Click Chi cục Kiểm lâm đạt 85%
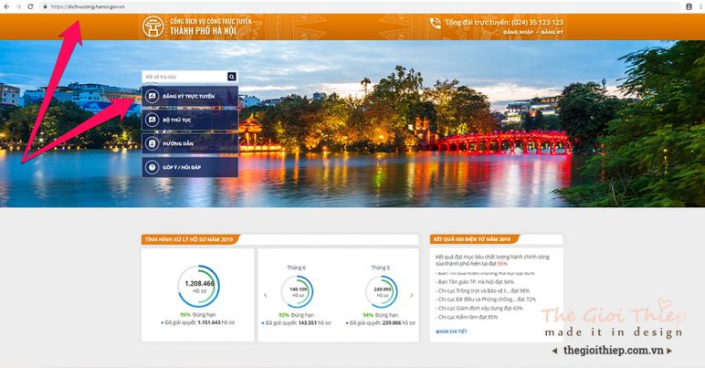The image size is (705, 368). (x=468, y=317)
